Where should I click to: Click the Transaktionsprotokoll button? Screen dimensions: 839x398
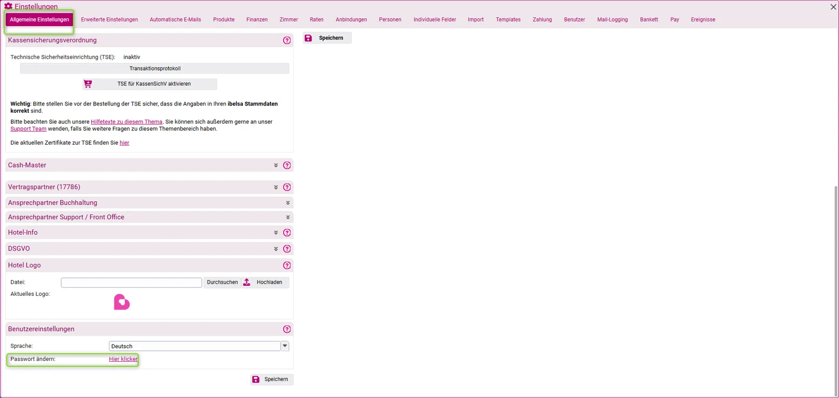(155, 69)
